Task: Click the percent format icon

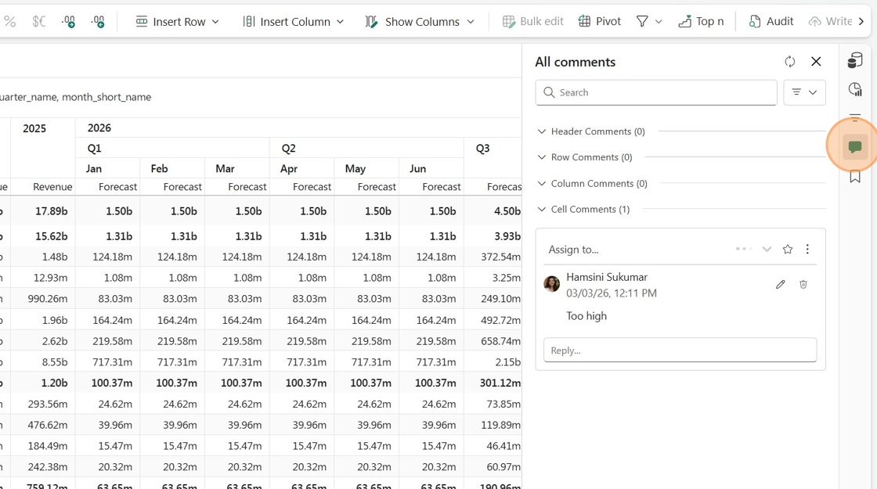Action: [9, 21]
